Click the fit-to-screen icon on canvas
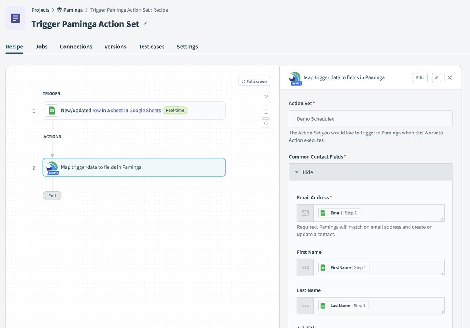This screenshot has width=470, height=328. pos(266,124)
